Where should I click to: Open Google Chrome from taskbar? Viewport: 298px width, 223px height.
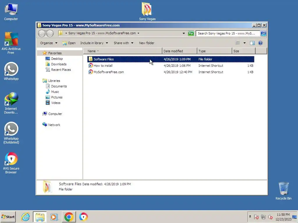point(69,217)
